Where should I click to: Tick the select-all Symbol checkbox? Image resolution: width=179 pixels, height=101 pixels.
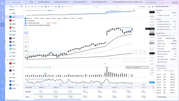pyautogui.click(x=7, y=7)
